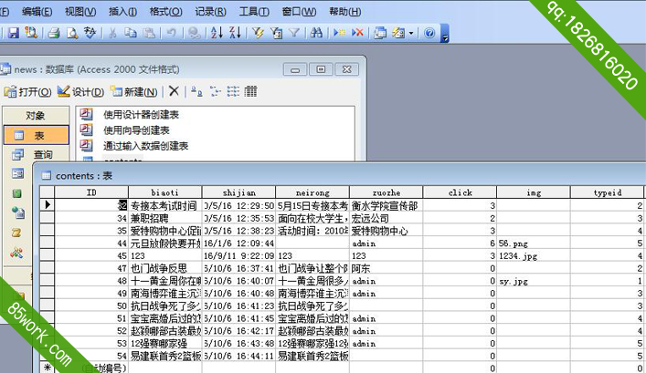Open the 插入(I) menu
The width and height of the screenshot is (646, 373).
(x=122, y=12)
